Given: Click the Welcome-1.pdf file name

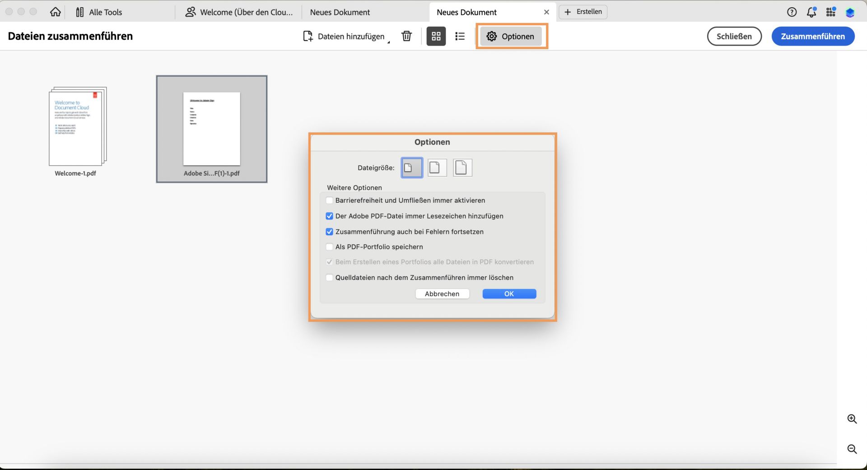Looking at the screenshot, I should (x=75, y=173).
